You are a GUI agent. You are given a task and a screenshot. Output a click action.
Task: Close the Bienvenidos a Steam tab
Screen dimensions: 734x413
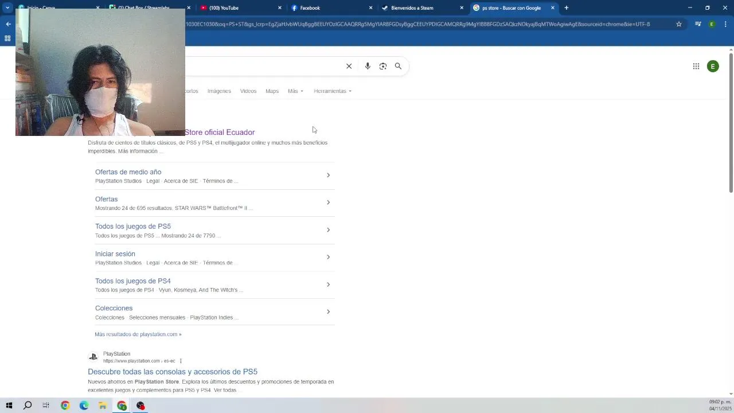pos(462,8)
